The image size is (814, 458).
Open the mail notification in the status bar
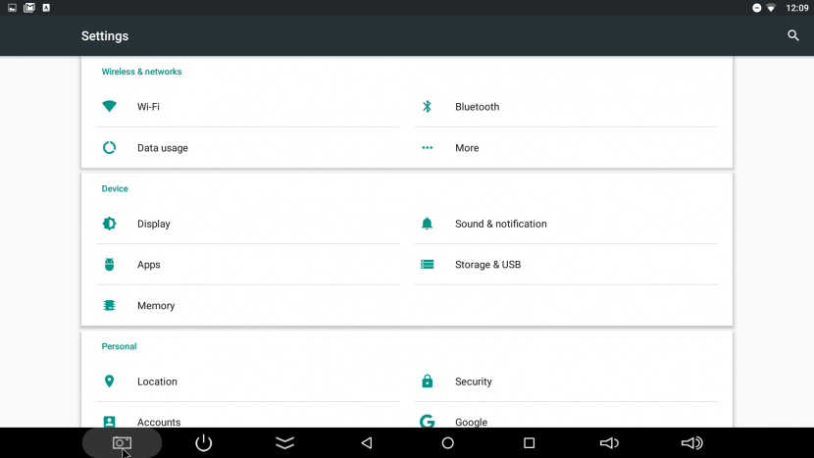click(29, 7)
